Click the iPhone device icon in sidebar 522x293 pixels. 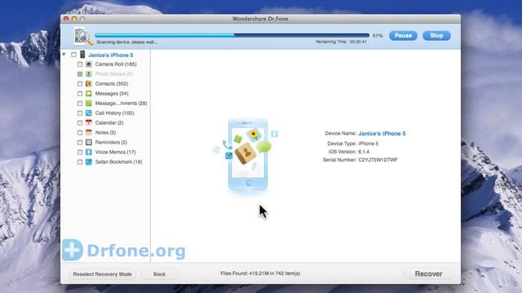coord(82,55)
